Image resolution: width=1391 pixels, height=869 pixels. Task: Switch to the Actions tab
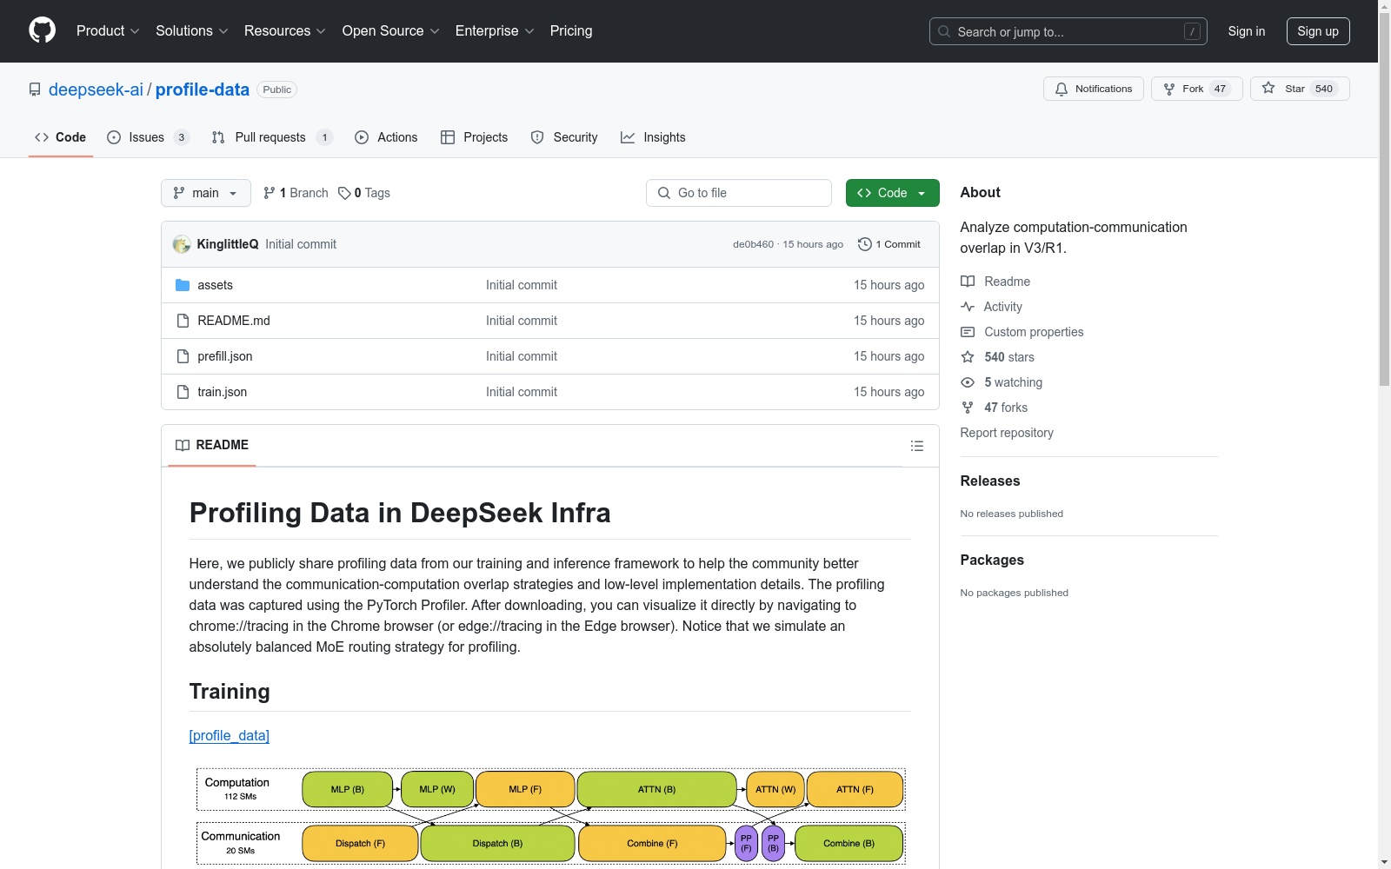point(386,137)
